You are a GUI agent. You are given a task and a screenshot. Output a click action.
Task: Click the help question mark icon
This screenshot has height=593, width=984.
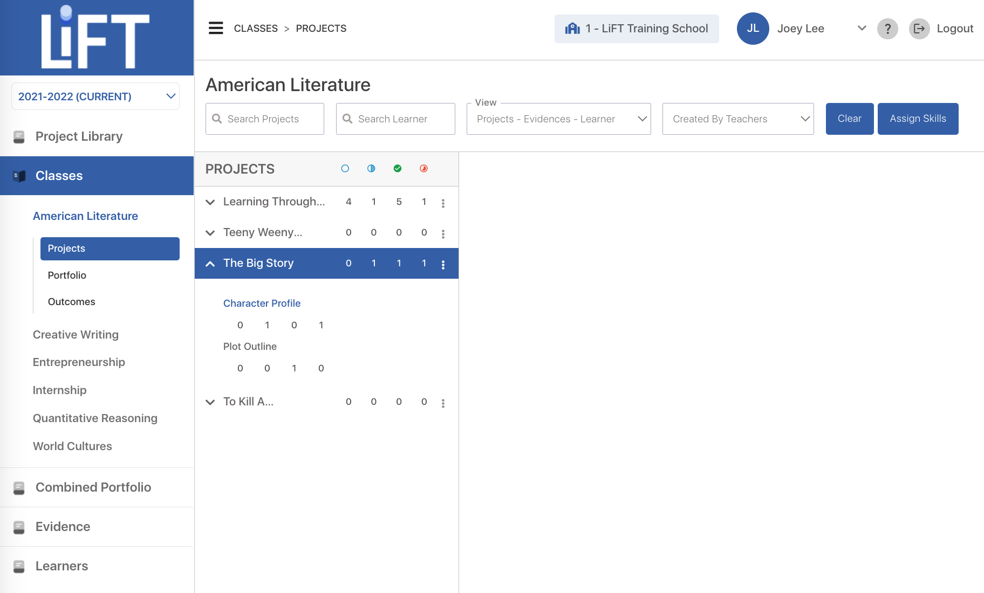(887, 29)
